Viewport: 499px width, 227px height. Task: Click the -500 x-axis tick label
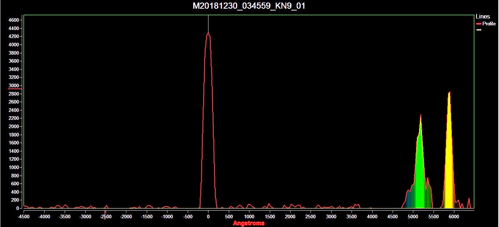coord(188,217)
